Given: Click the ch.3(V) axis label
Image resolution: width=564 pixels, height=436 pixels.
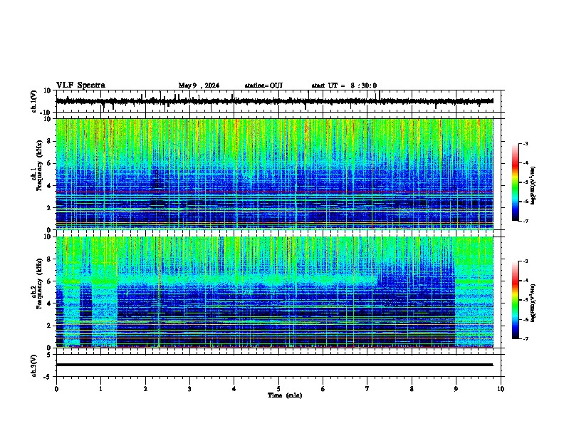Looking at the screenshot, I should click(33, 365).
